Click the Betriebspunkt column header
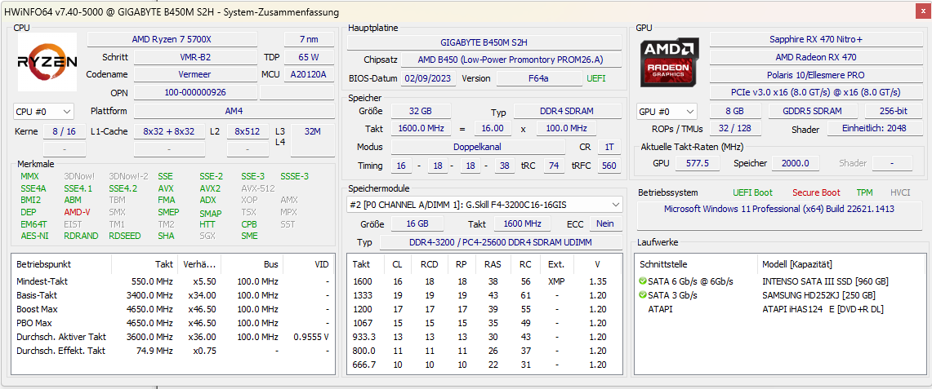932x389 pixels. tap(60, 264)
